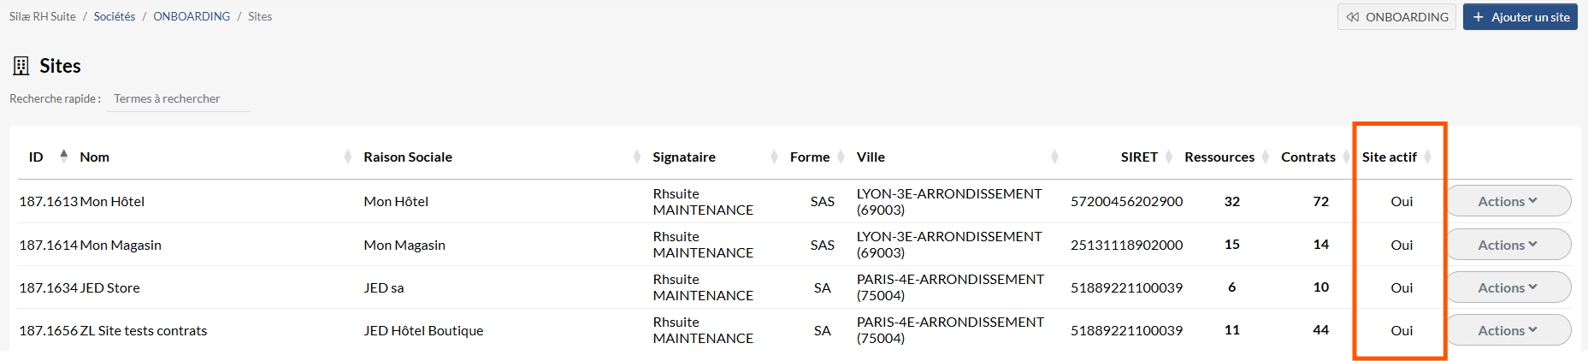Screen dimensions: 1588x361
Task: Sort by SIRET column arrows
Action: pyautogui.click(x=1168, y=157)
